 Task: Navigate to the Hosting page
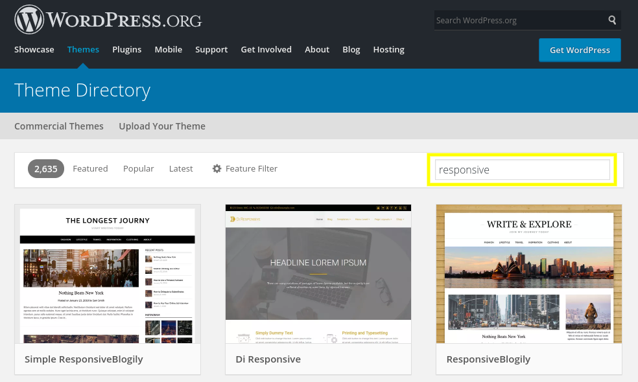click(x=388, y=50)
